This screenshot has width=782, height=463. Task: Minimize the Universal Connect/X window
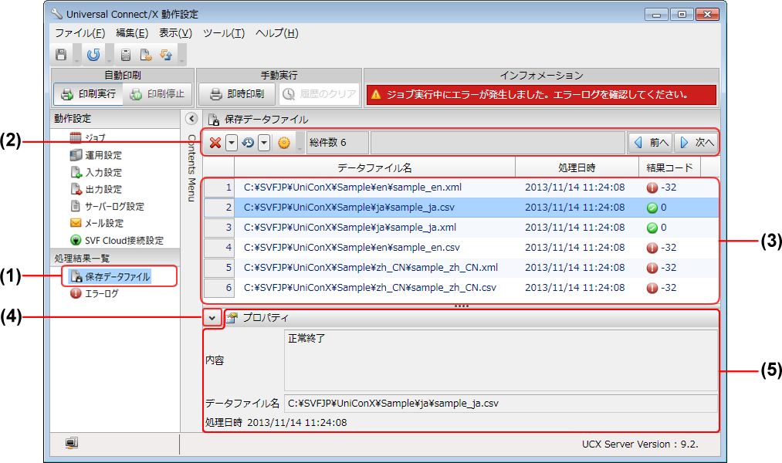click(x=656, y=15)
